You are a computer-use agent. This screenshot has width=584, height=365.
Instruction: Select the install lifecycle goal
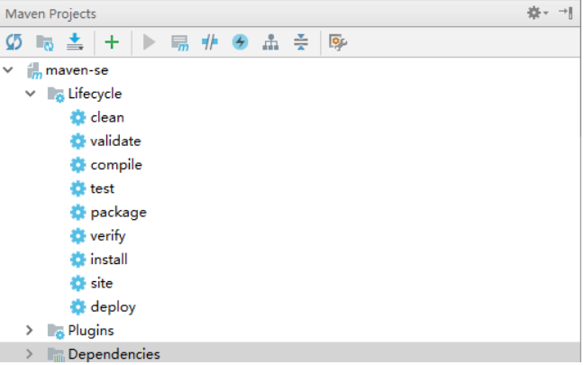coord(109,260)
